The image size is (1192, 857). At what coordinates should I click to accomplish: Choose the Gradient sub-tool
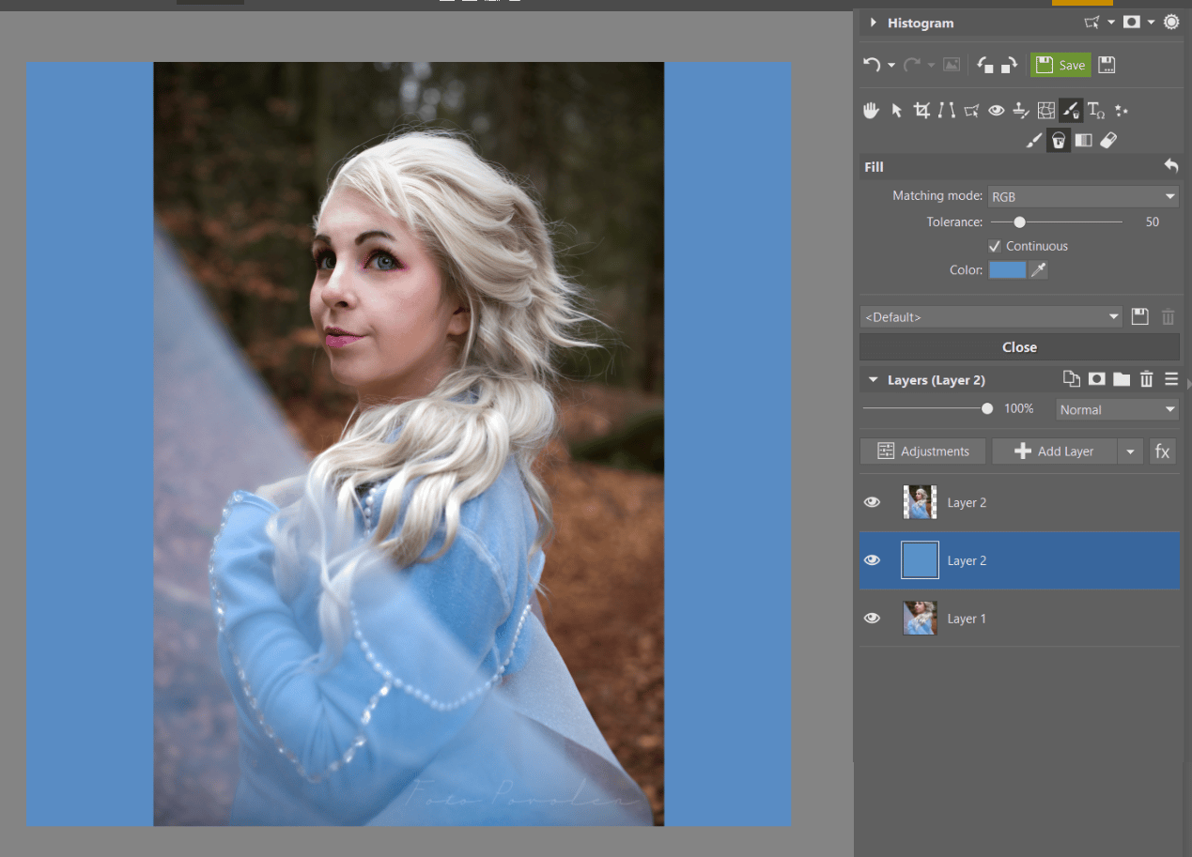(x=1083, y=140)
